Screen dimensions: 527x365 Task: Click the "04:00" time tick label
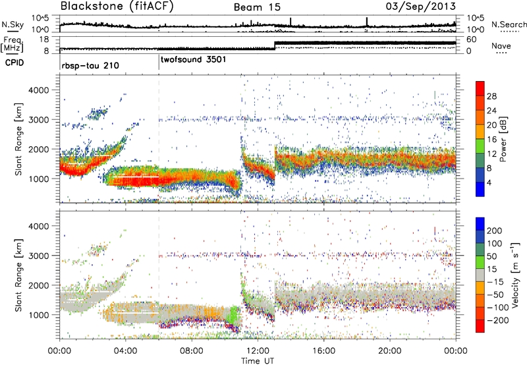[125, 351]
